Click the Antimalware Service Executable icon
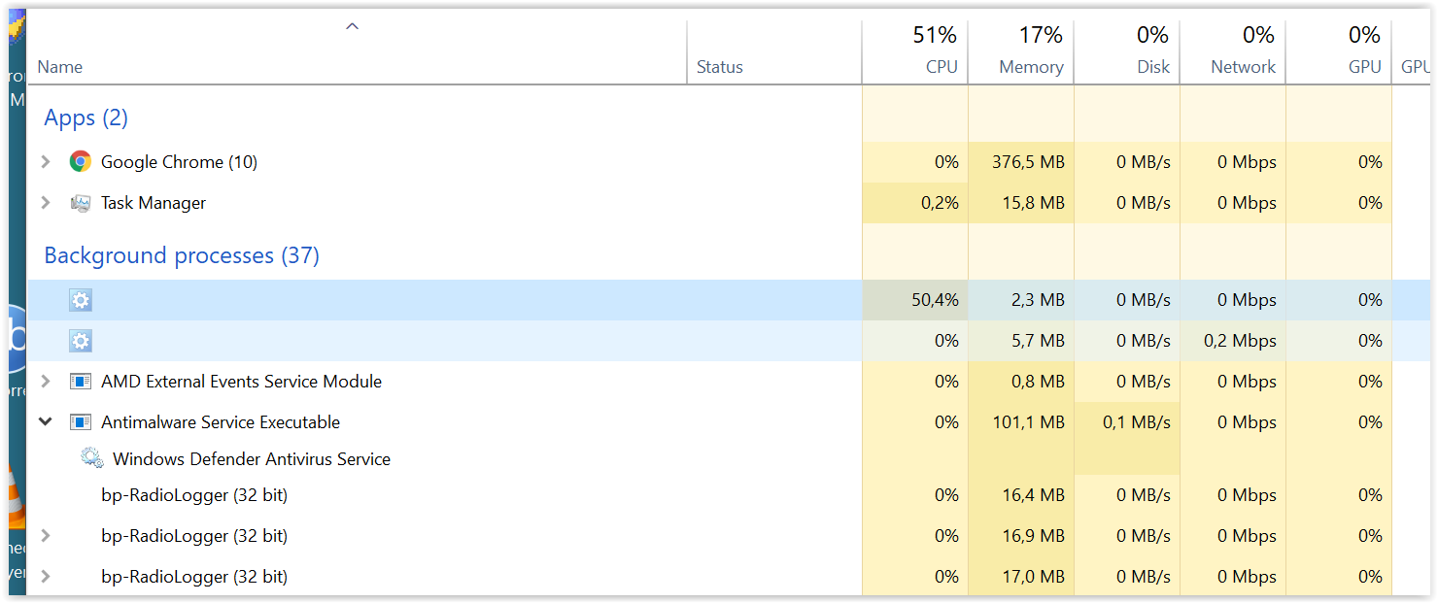 81,422
